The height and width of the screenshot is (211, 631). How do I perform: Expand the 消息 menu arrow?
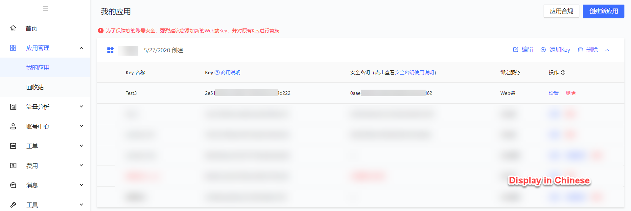point(82,185)
